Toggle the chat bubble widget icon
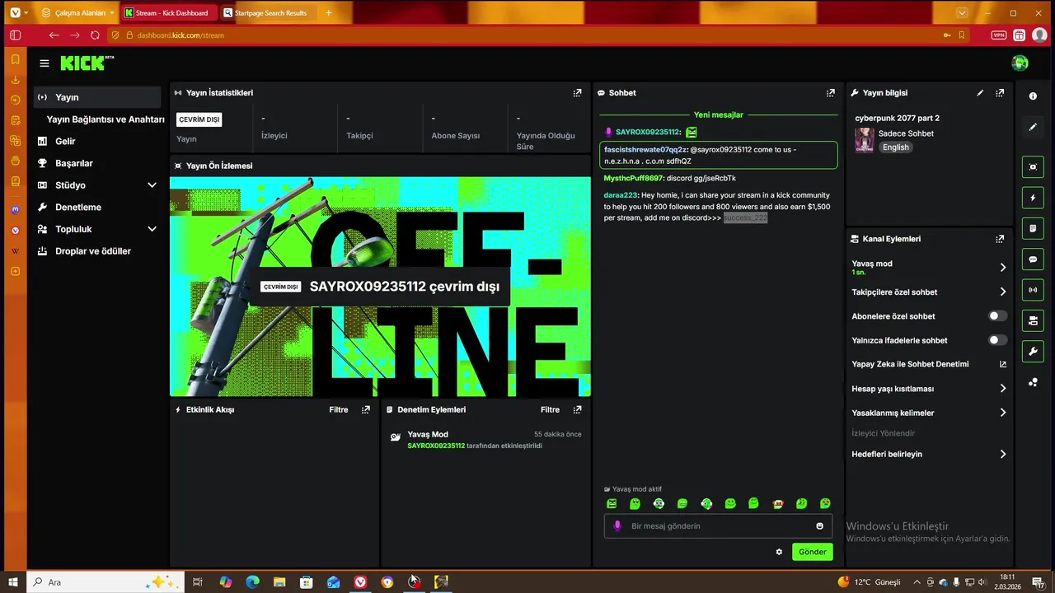Viewport: 1055px width, 593px height. pyautogui.click(x=1033, y=259)
